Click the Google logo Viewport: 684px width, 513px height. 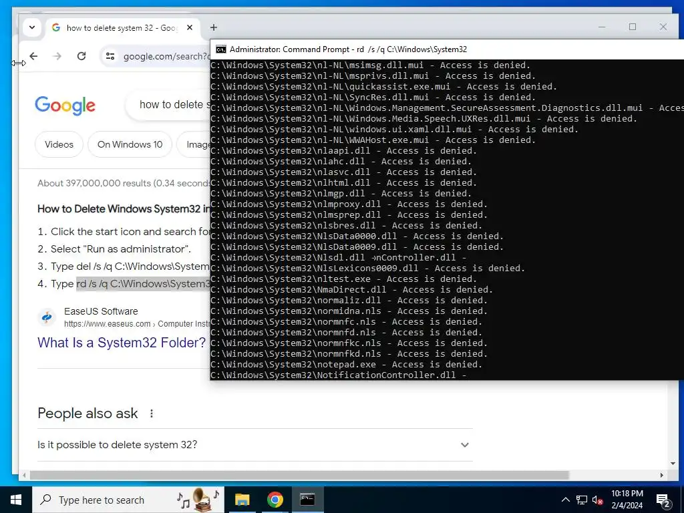pos(65,105)
